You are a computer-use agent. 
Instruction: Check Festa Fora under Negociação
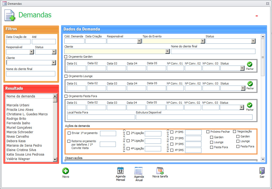click(x=238, y=147)
